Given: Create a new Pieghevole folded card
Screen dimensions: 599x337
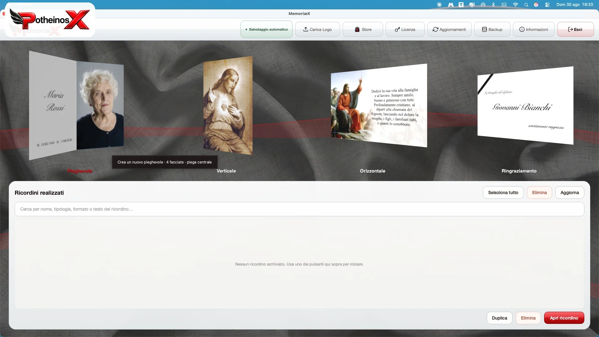Looking at the screenshot, I should click(76, 105).
